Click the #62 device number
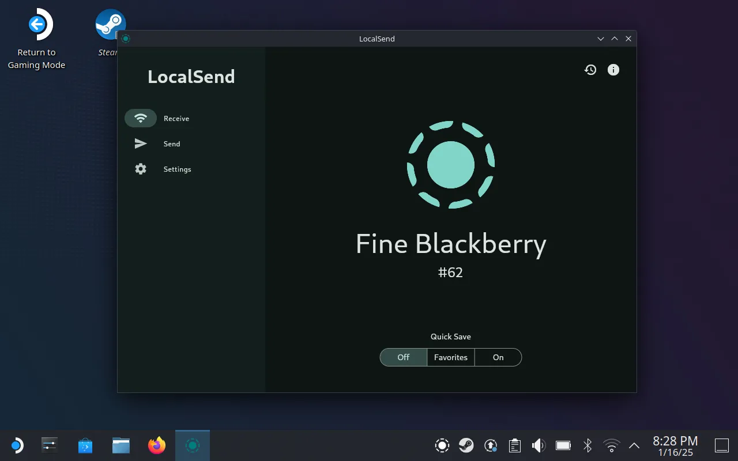This screenshot has height=461, width=738. 451,273
